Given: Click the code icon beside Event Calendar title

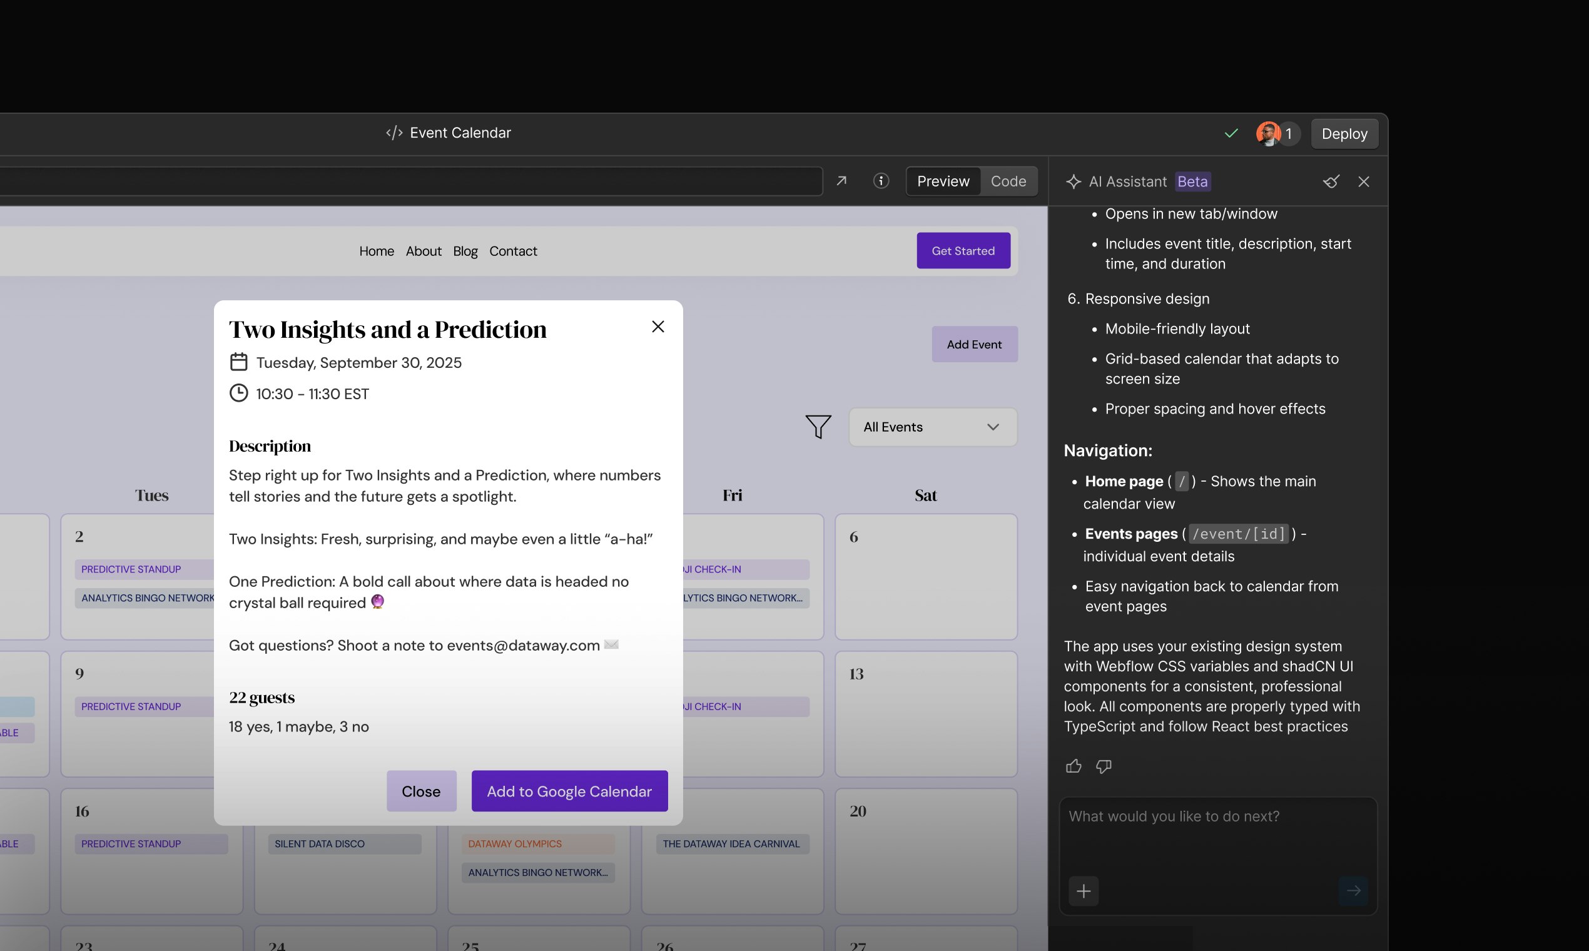Looking at the screenshot, I should pyautogui.click(x=393, y=133).
